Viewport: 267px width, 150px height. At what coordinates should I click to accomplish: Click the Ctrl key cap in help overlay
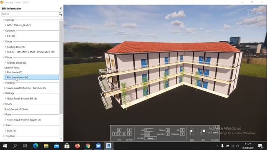tap(147, 134)
